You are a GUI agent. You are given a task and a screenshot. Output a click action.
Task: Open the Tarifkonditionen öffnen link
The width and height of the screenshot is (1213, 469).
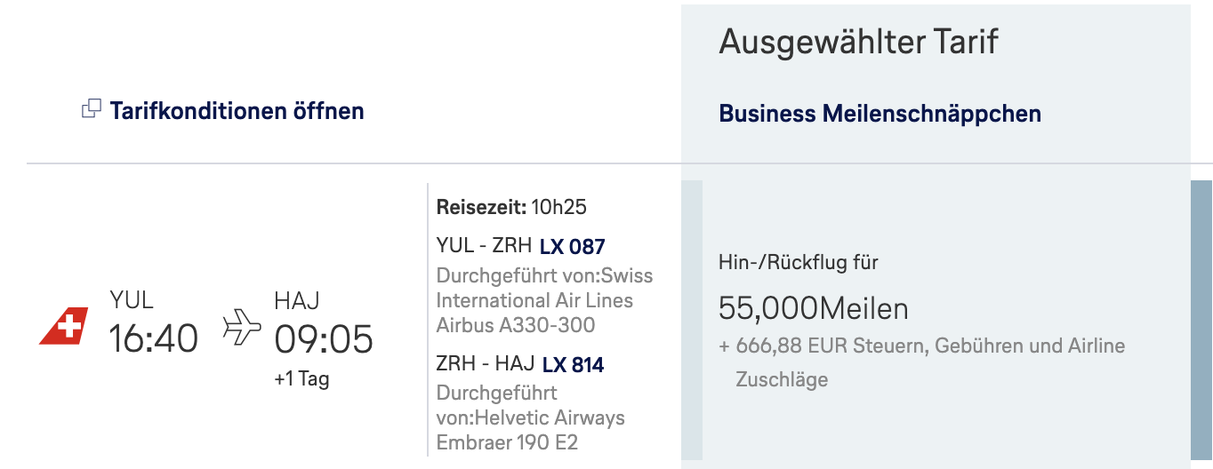[x=237, y=111]
